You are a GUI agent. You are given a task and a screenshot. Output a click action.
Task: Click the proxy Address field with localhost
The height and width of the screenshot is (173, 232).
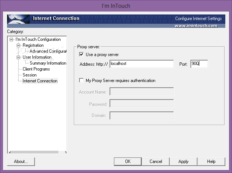tap(141, 64)
